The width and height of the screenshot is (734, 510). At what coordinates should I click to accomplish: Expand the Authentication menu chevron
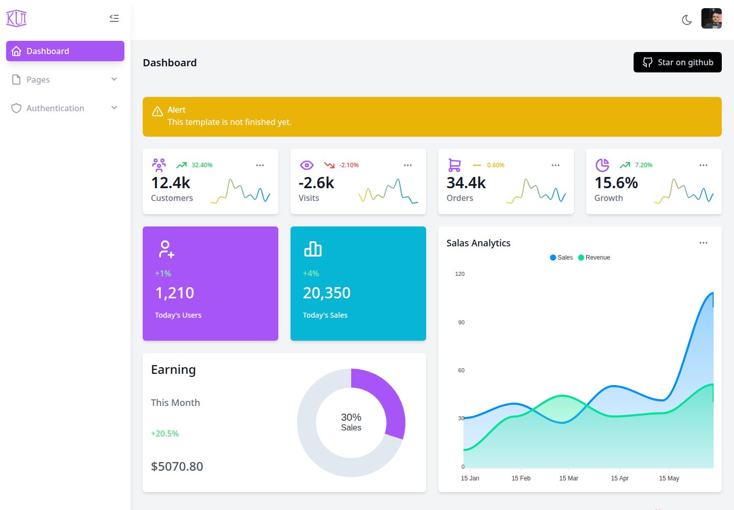(114, 108)
